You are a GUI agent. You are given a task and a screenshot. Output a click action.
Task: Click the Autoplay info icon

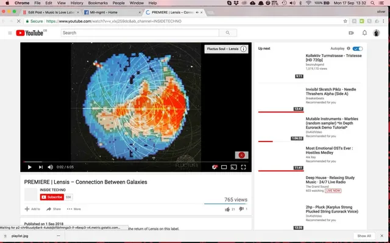[x=349, y=49]
